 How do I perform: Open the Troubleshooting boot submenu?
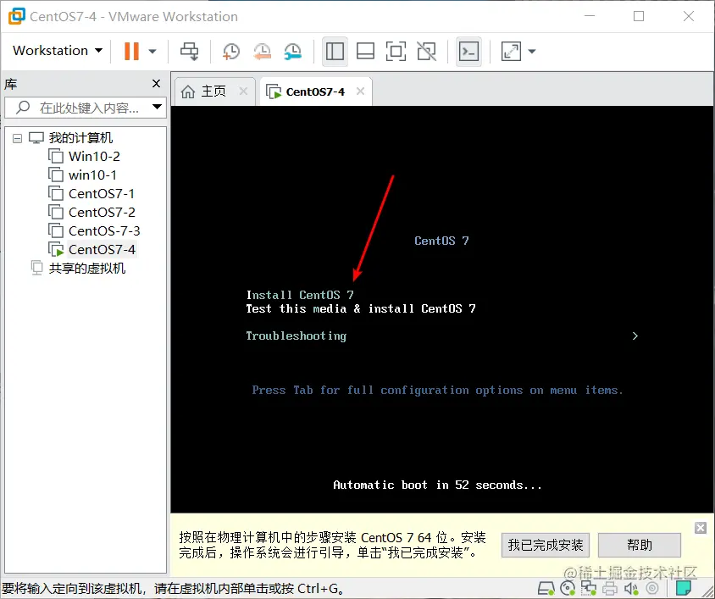297,336
